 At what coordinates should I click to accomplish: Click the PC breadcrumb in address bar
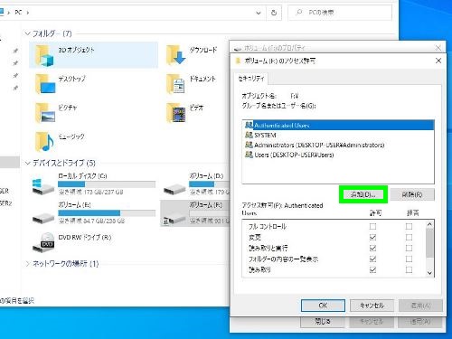[x=18, y=13]
